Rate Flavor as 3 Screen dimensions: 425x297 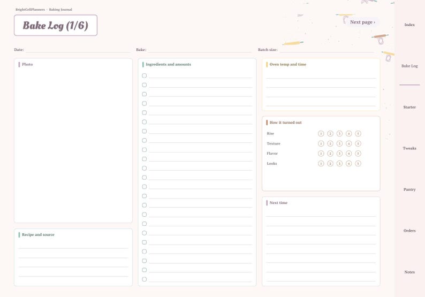pyautogui.click(x=339, y=154)
